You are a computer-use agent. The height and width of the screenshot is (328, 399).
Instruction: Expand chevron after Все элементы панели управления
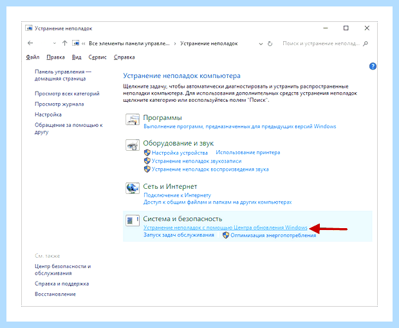pos(175,44)
